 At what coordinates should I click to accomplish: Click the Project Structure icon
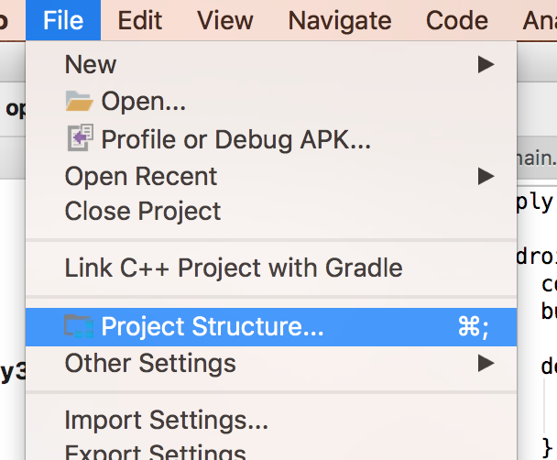pyautogui.click(x=79, y=326)
